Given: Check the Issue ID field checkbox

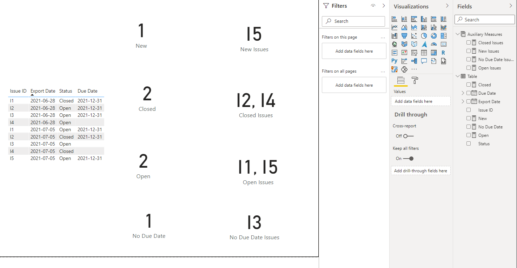Looking at the screenshot, I should pyautogui.click(x=469, y=110).
